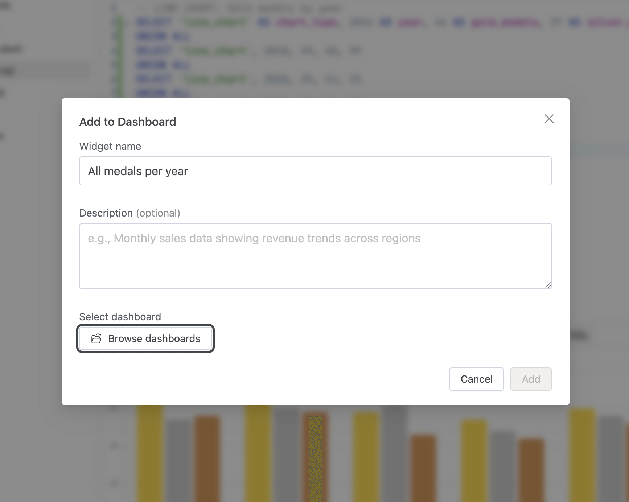Click the Select dashboard label
629x502 pixels.
[120, 316]
